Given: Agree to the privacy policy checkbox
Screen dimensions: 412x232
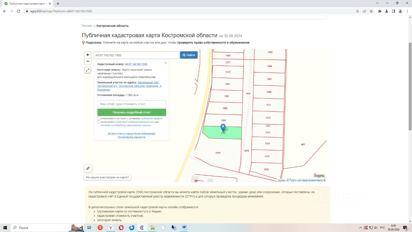Looking at the screenshot, I should [x=99, y=122].
